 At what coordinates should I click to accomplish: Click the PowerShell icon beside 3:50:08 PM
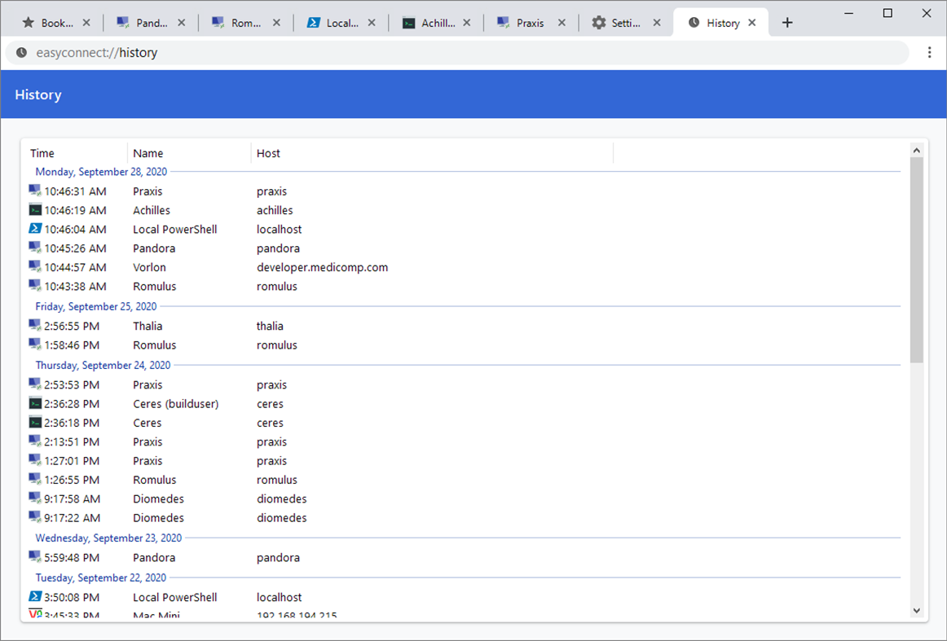pos(35,597)
